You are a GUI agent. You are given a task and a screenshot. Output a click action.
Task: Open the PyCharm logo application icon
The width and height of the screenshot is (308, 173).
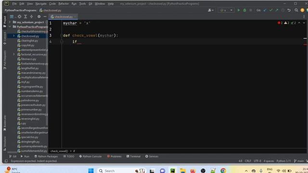[6, 3]
